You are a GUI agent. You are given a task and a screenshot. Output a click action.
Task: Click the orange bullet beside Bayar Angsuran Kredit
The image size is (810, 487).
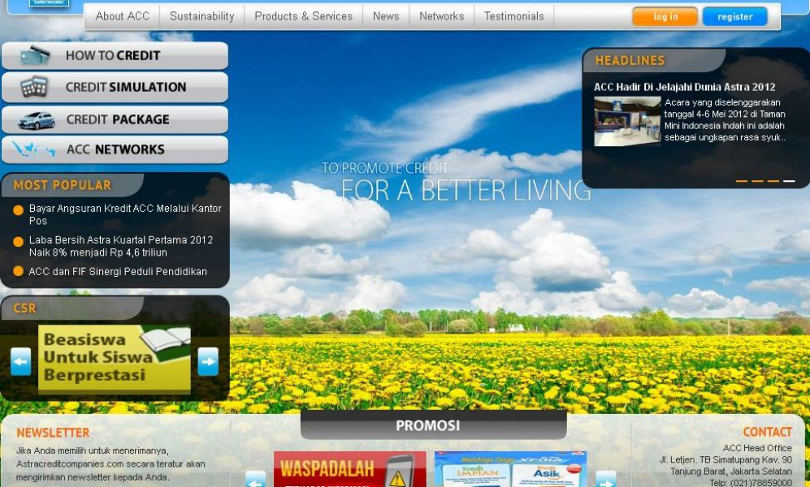click(18, 210)
